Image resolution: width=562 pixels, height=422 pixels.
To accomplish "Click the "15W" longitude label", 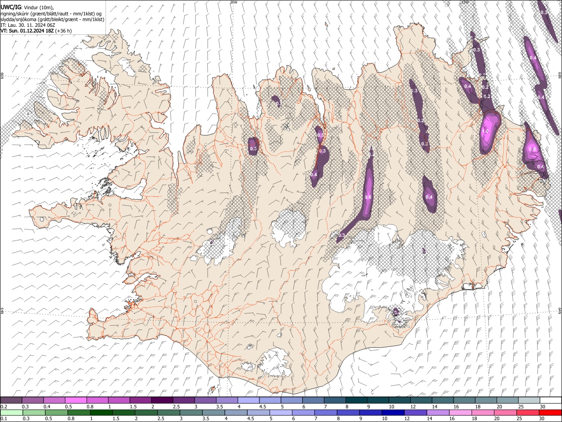I will [465, 2].
